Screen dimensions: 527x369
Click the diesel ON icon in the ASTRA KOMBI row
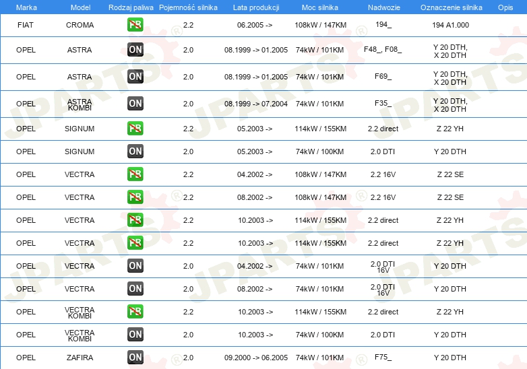pos(135,104)
